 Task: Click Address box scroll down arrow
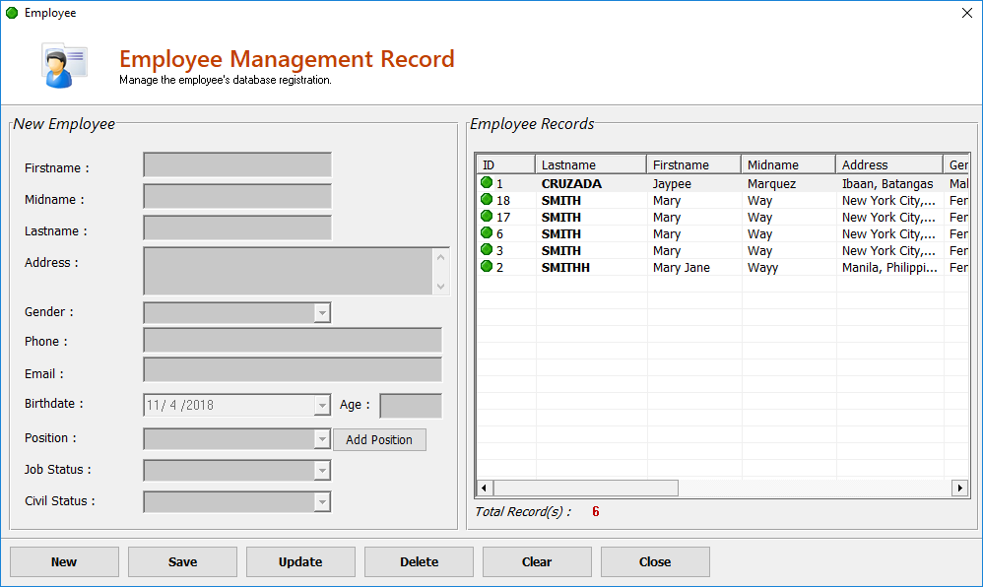click(x=440, y=286)
